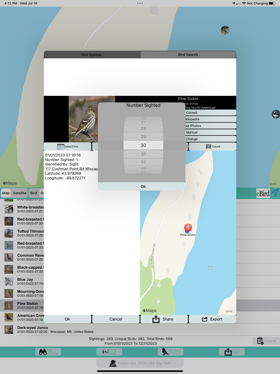Open the Local Birds button
280x374 pixels.
109,352
